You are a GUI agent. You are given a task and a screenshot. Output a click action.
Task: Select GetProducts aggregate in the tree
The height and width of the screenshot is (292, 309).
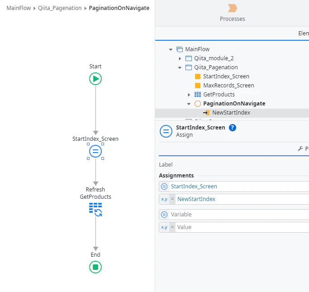coord(219,95)
